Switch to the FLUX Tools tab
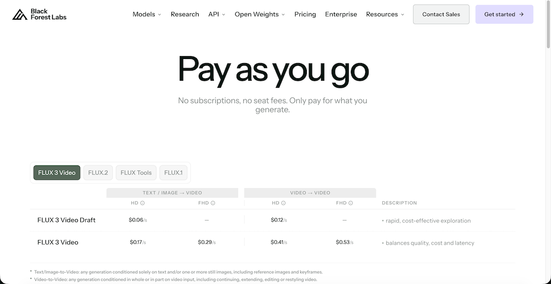Image resolution: width=551 pixels, height=284 pixels. tap(136, 173)
